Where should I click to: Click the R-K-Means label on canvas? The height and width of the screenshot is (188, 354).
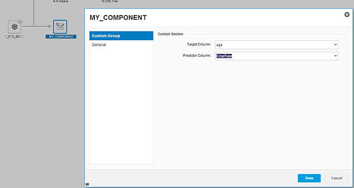(60, 1)
